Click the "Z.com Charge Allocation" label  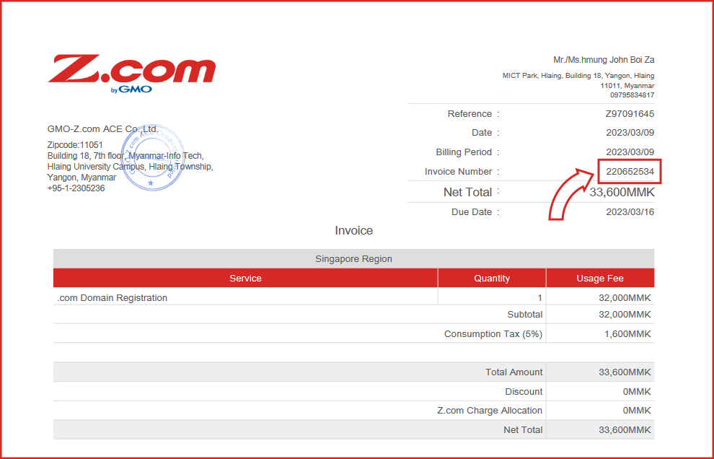click(490, 411)
